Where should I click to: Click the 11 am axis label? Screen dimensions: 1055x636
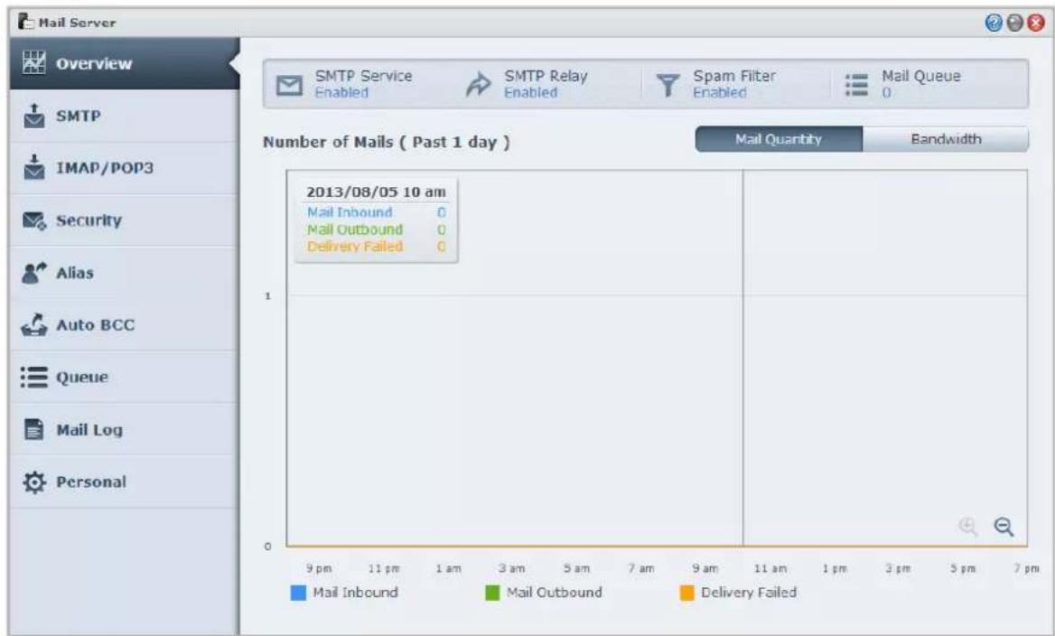pos(770,569)
